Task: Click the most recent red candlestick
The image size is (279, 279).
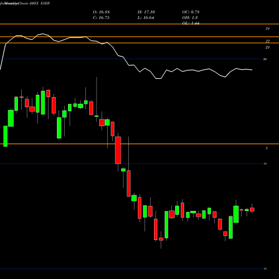Action: [x=252, y=210]
